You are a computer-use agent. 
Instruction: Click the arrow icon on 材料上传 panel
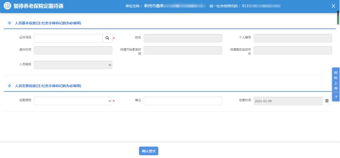336,96
